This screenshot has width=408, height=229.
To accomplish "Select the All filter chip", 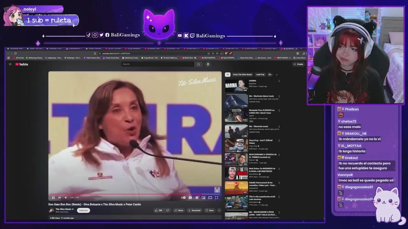I will coord(228,74).
